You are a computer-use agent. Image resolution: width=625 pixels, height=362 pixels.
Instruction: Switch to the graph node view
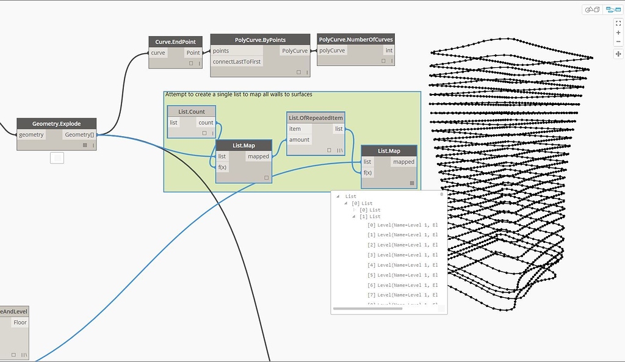(x=614, y=10)
